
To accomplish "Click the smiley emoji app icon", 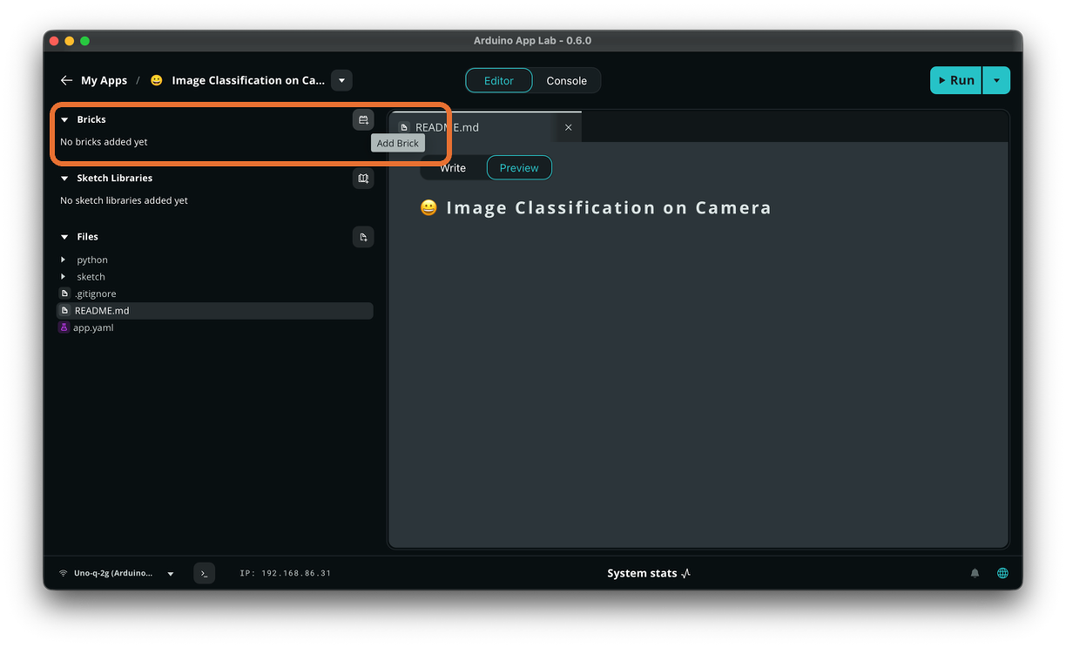I will [157, 80].
